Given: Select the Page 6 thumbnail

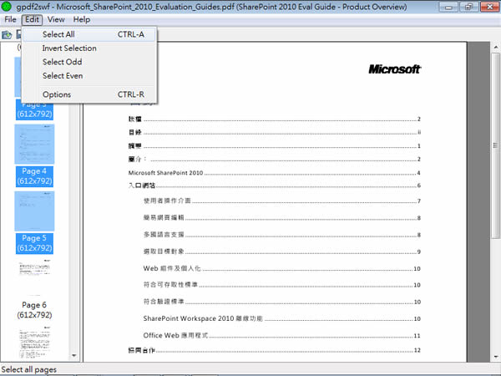Looking at the screenshot, I should pyautogui.click(x=34, y=277).
